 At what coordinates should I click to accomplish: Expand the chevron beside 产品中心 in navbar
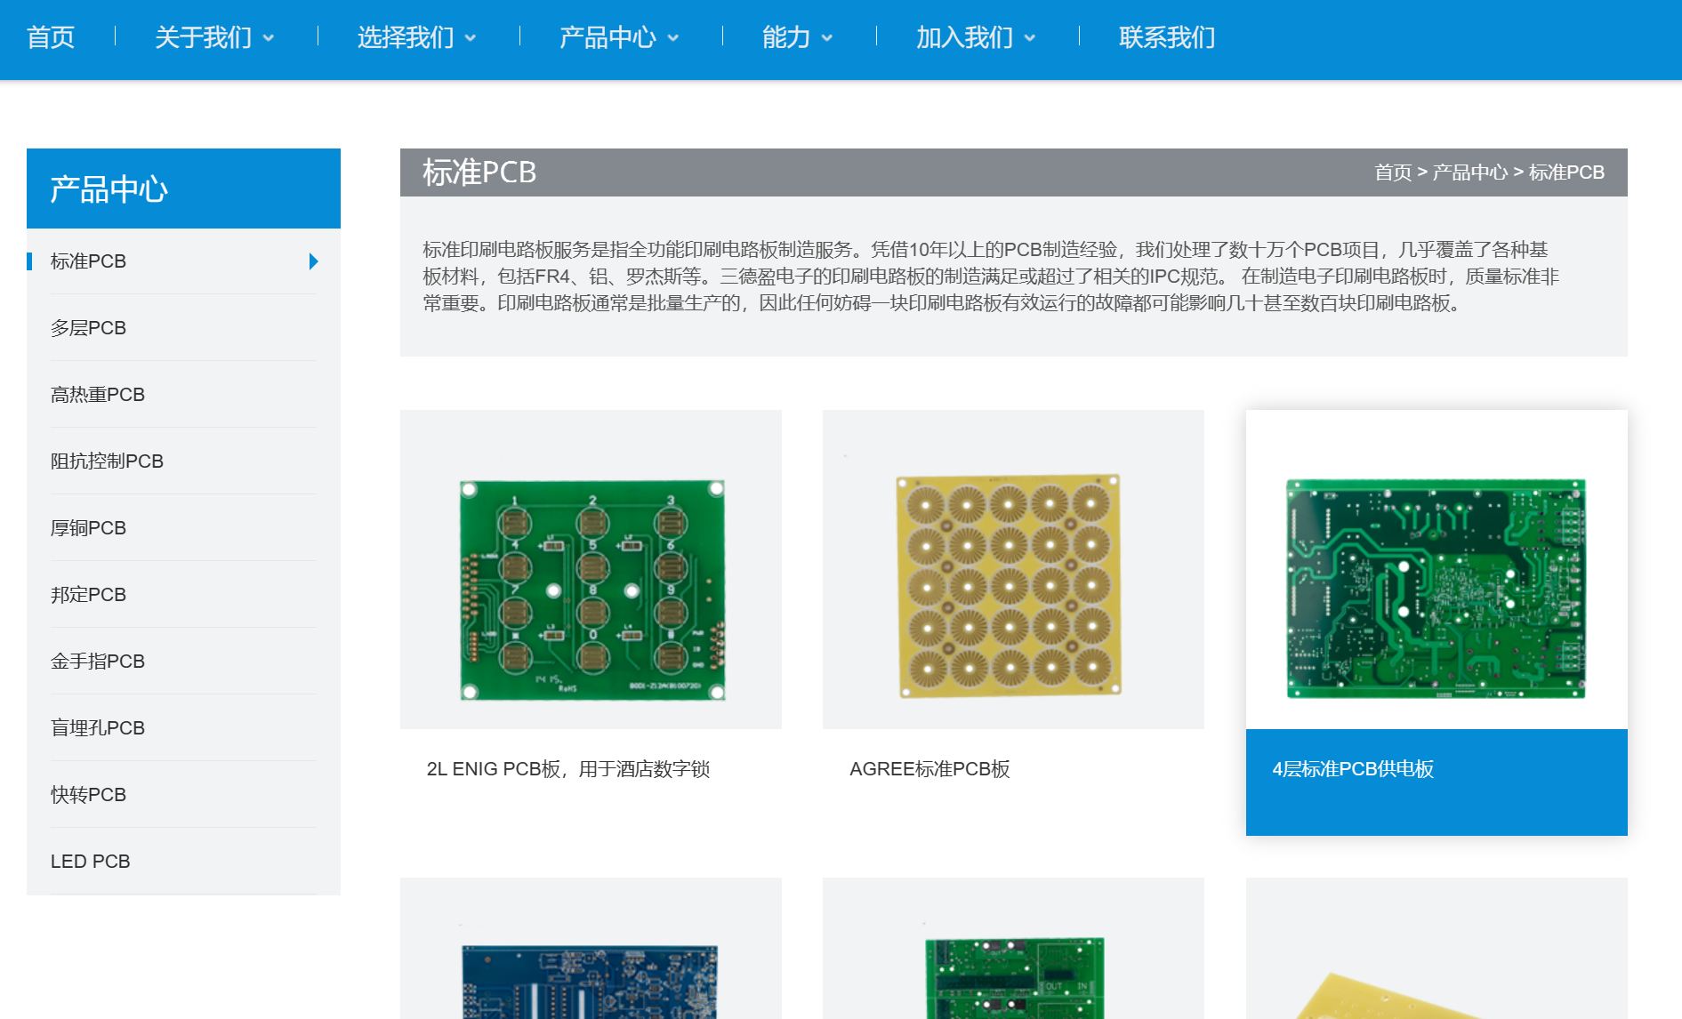coord(673,38)
